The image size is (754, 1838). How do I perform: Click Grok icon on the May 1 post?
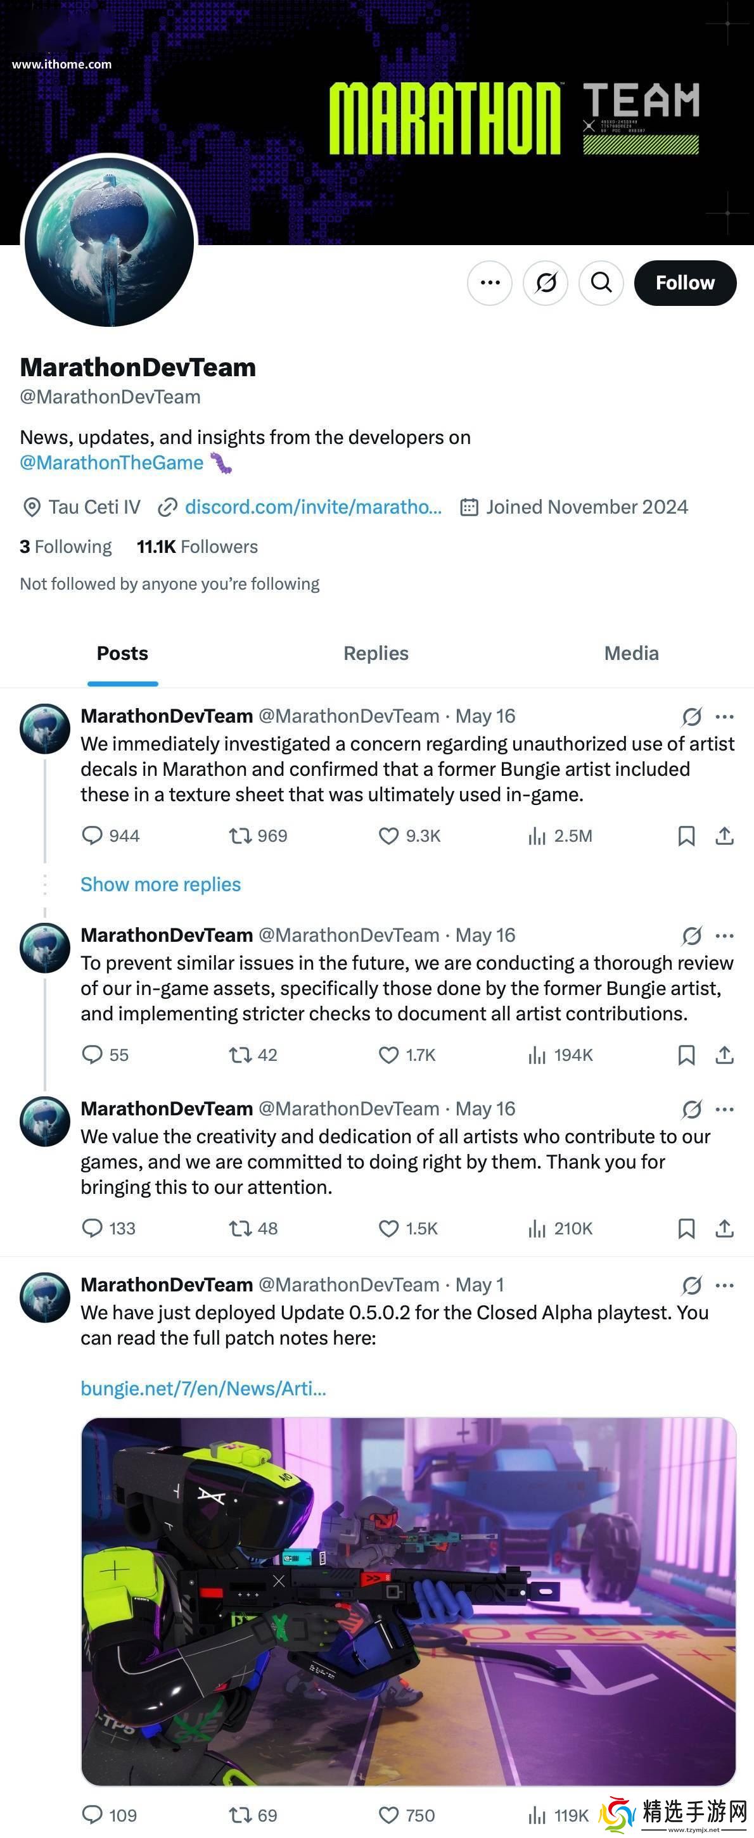[691, 1285]
